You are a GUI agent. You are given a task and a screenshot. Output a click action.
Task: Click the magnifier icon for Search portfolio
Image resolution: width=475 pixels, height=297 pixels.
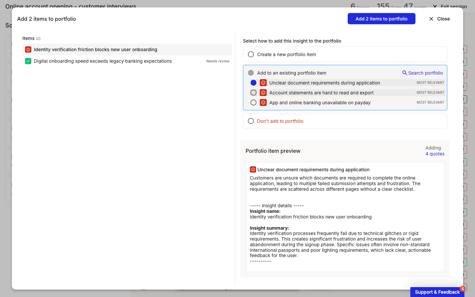click(x=404, y=73)
